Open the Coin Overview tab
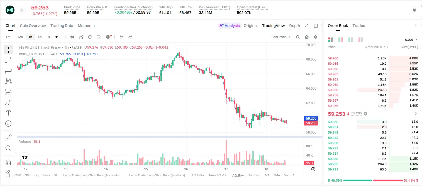Viewport: 422px width, 186px height. click(x=33, y=26)
